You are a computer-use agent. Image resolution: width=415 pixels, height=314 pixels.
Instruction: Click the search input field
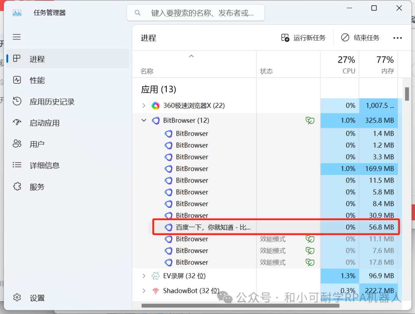click(202, 13)
